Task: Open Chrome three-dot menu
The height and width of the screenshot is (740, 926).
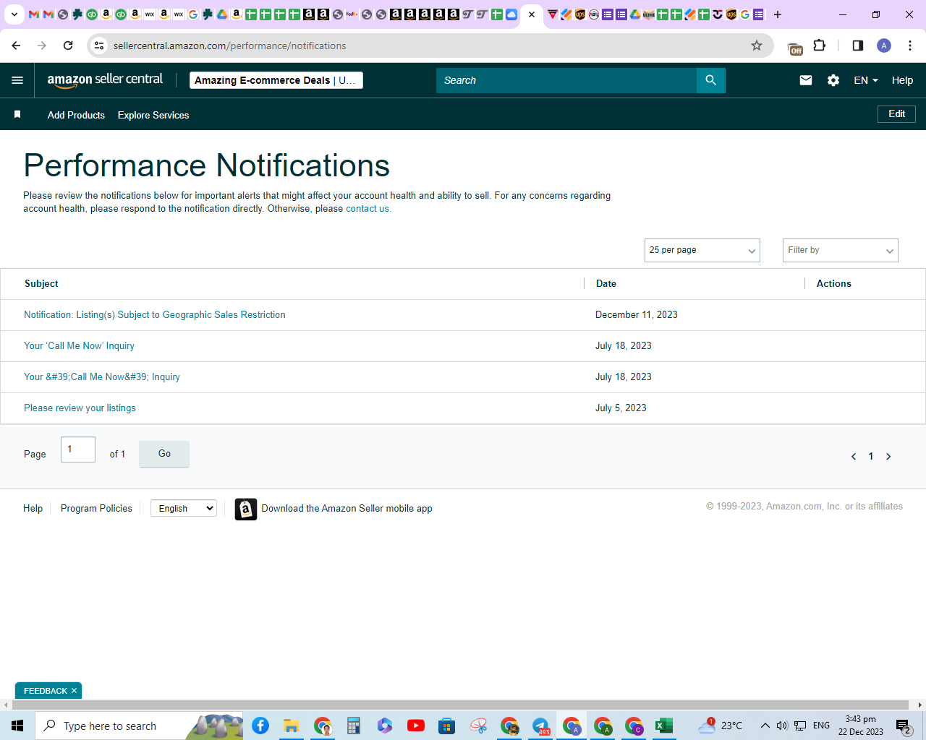Action: click(910, 46)
